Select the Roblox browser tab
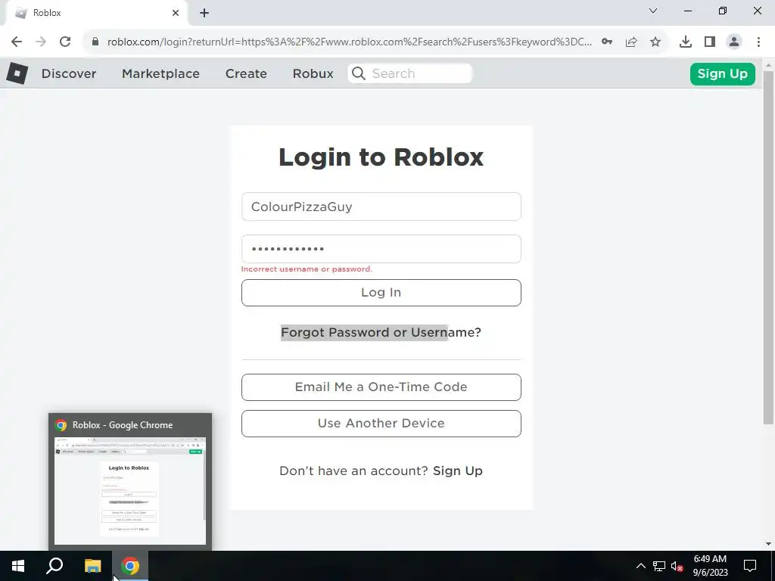Viewport: 775px width, 581px height. coord(96,14)
